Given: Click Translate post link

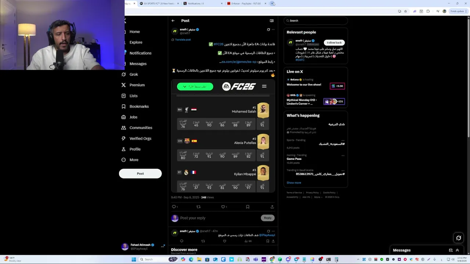Looking at the screenshot, I should (x=182, y=40).
